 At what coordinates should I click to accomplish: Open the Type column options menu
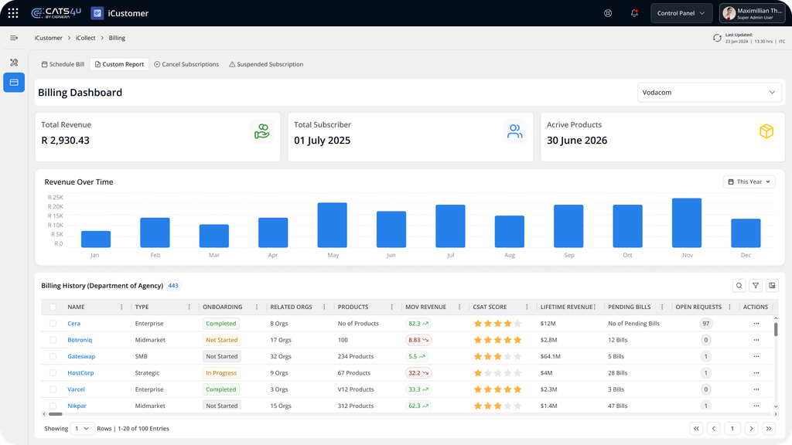coord(189,307)
